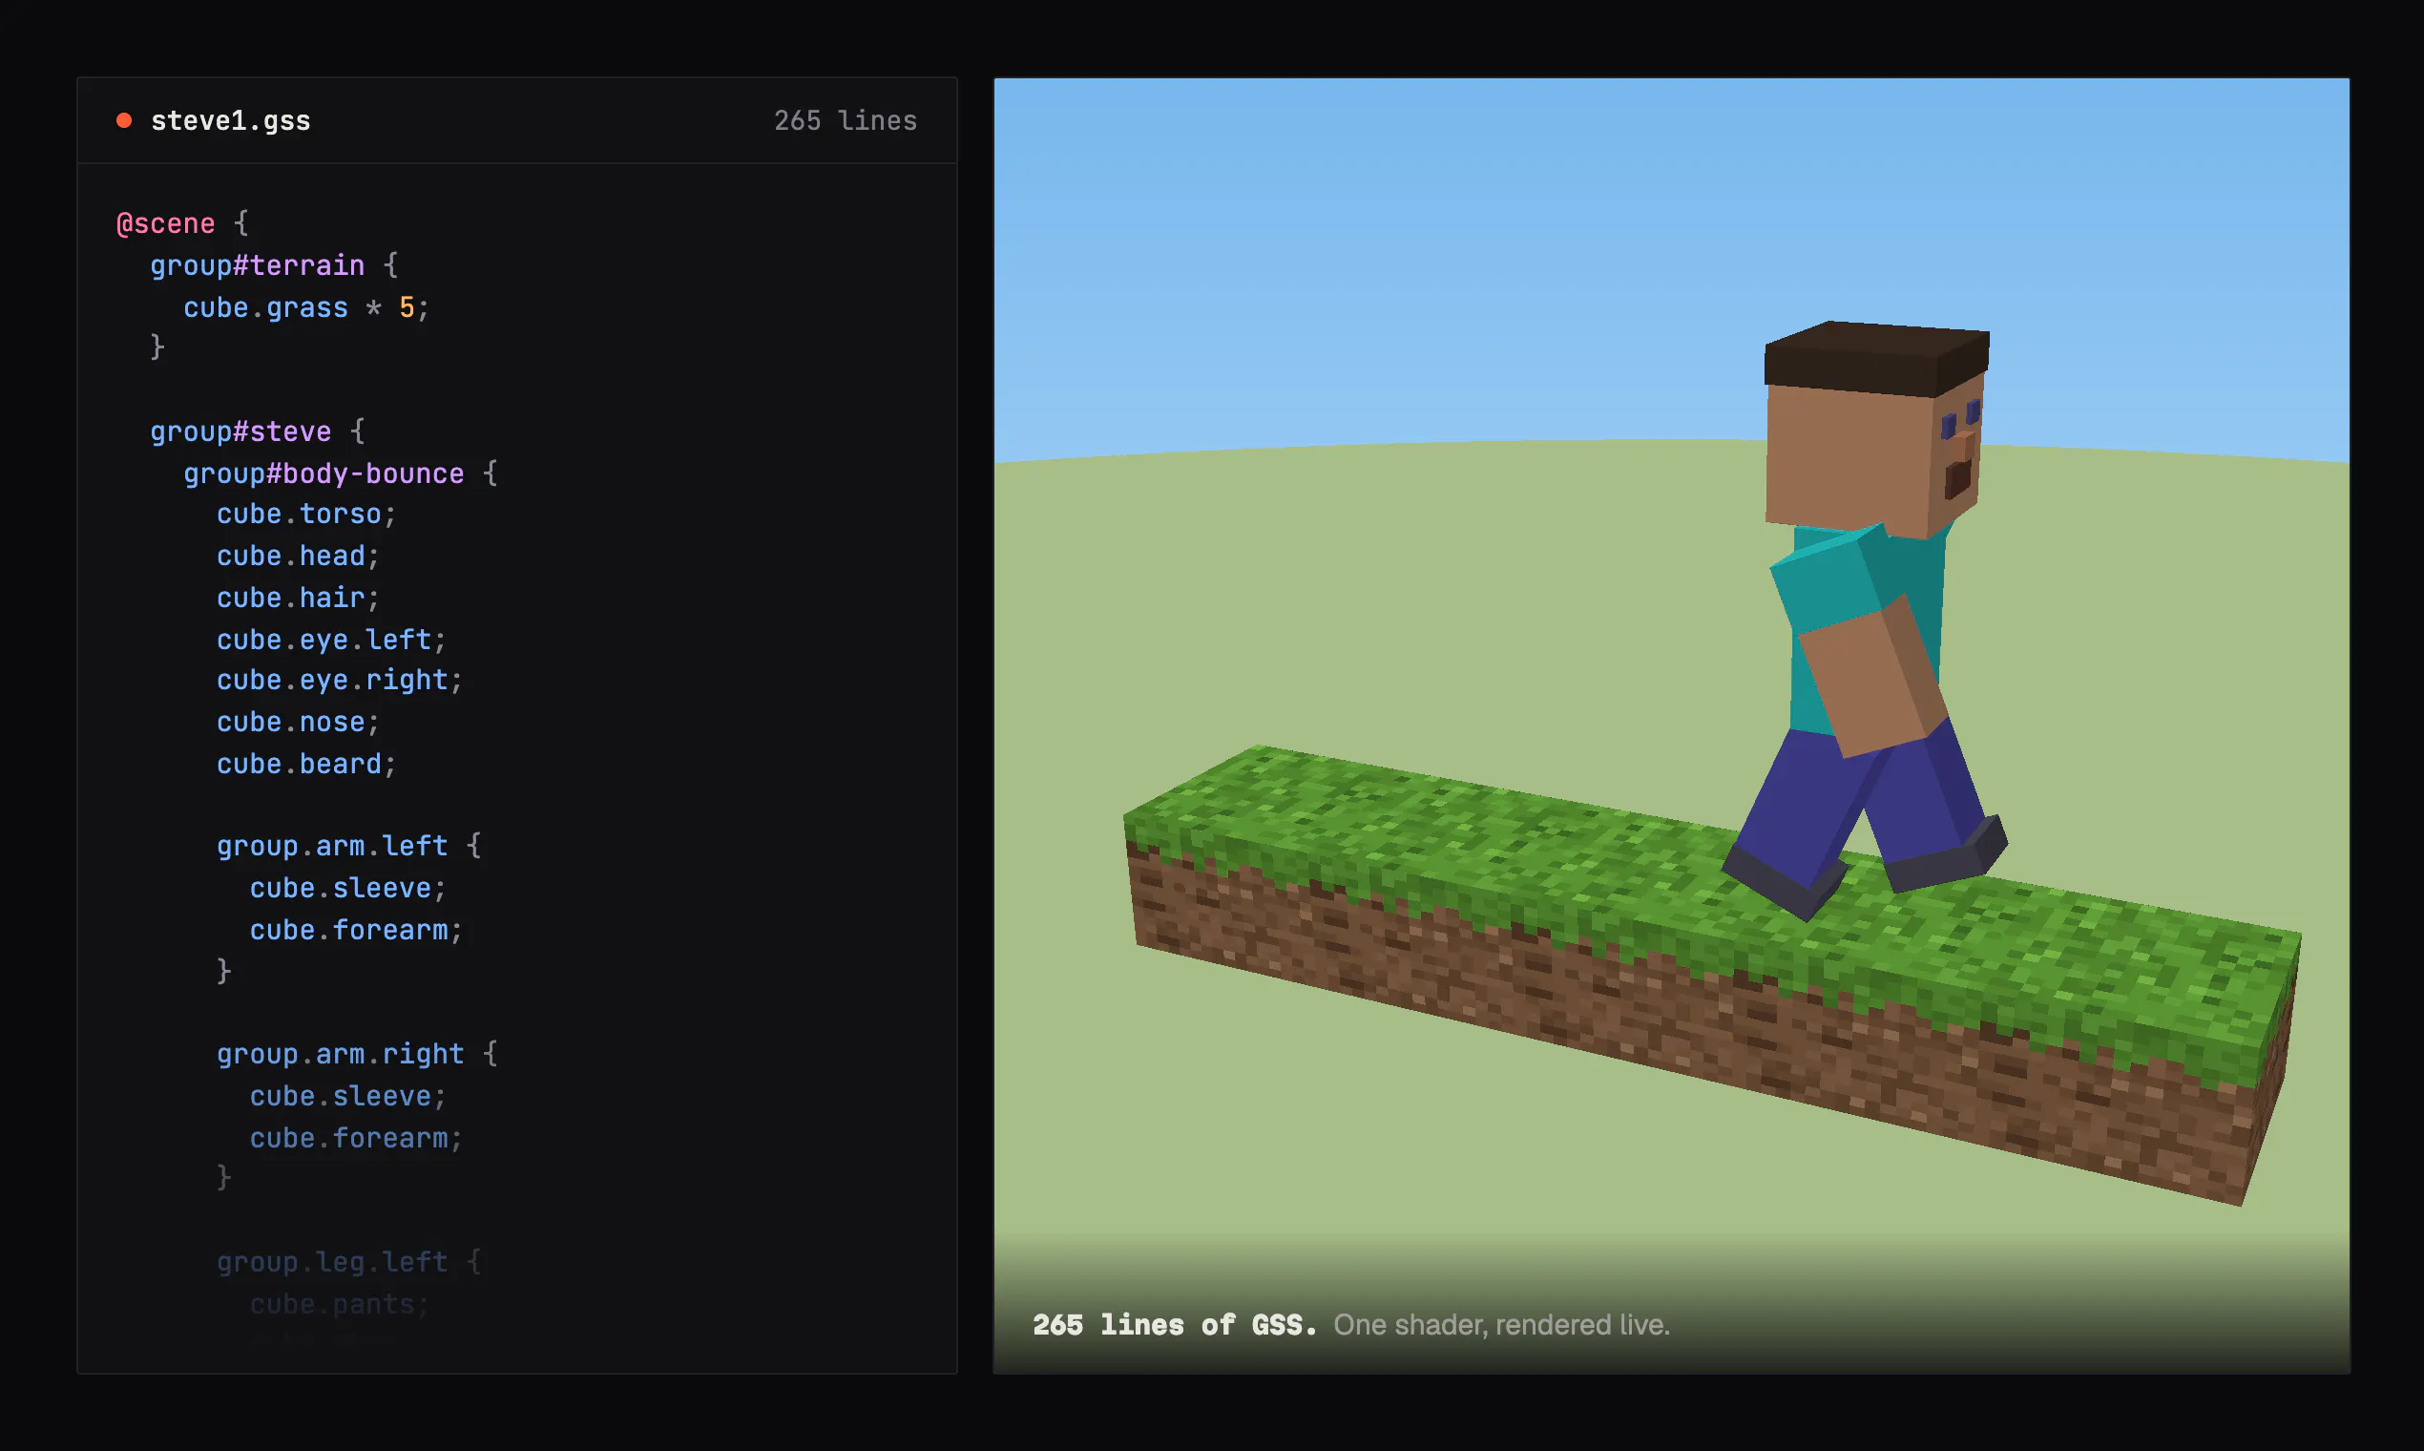Click the cube.eye.left; line
Screen dimensions: 2424x1451
[x=331, y=640]
